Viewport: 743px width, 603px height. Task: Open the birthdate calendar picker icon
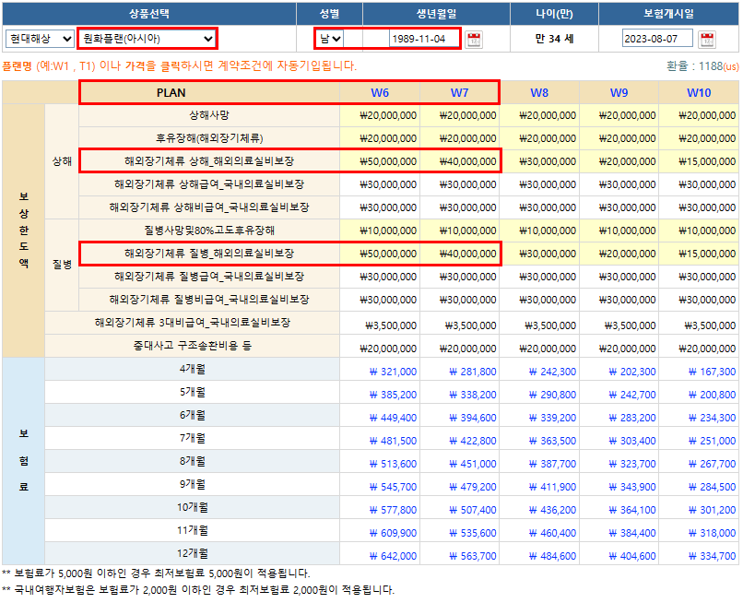click(474, 39)
